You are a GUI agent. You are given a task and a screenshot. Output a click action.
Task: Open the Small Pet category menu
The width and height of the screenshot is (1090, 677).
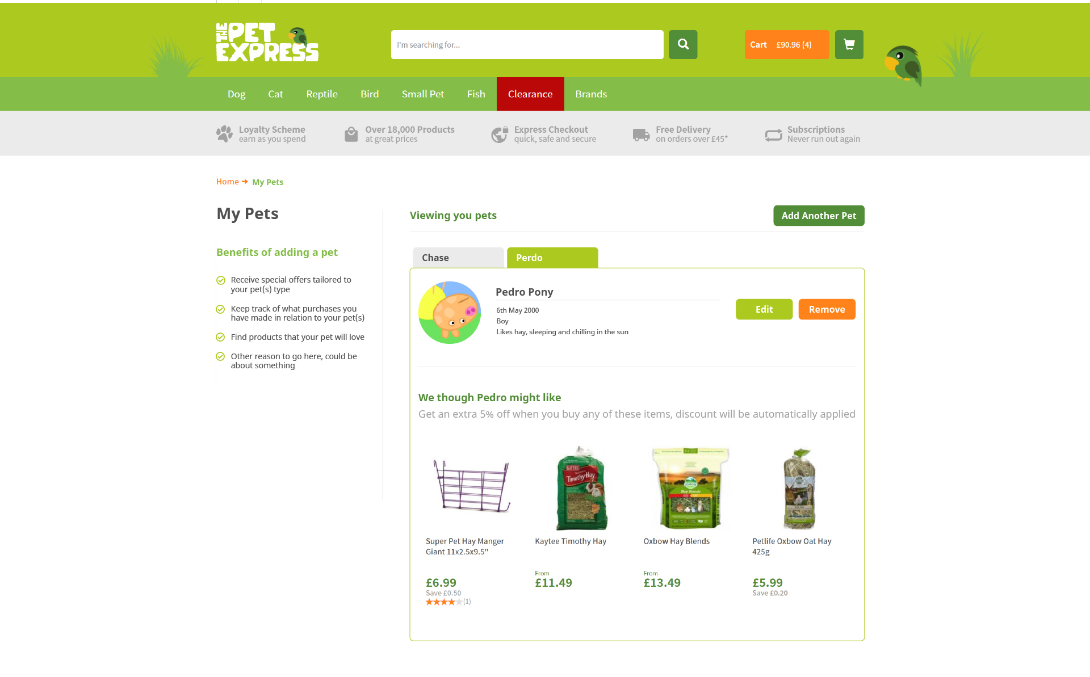coord(423,94)
